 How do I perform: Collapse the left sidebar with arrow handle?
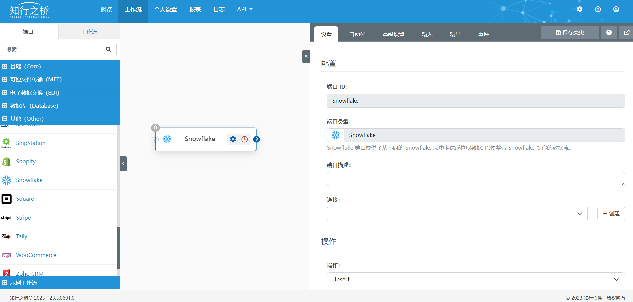(123, 163)
